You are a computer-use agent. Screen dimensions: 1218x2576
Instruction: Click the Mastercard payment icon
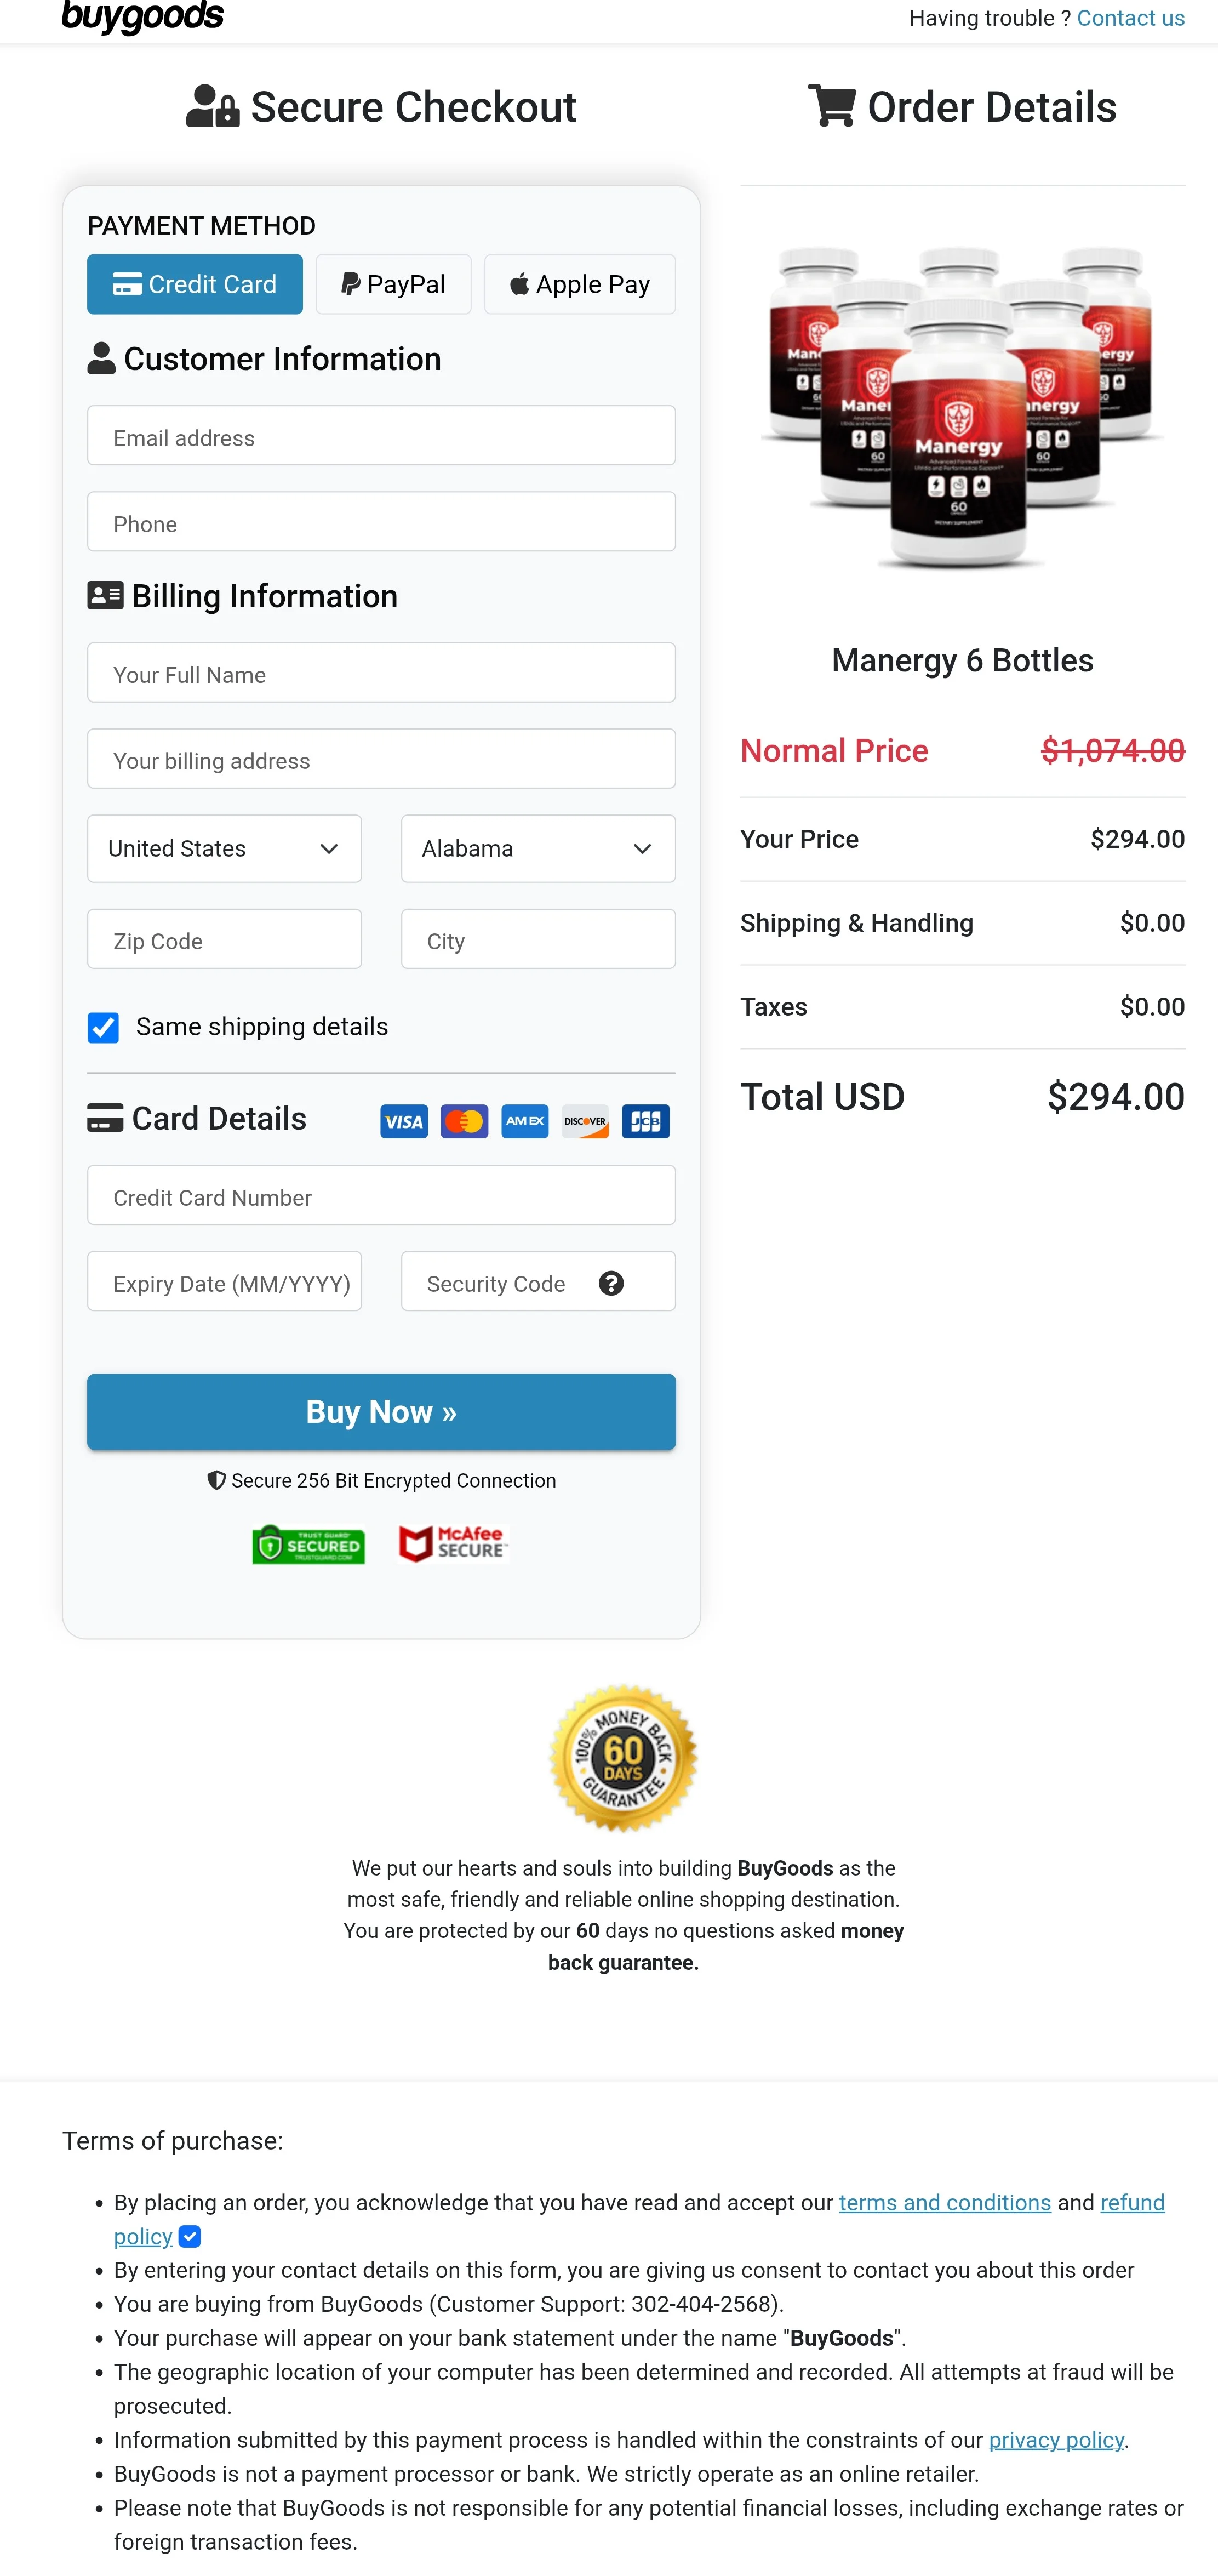click(464, 1121)
